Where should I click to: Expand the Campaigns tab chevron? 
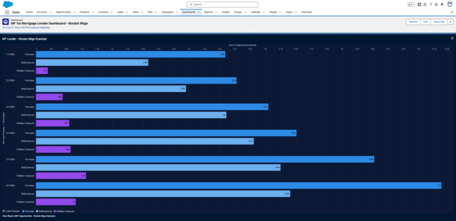177,12
